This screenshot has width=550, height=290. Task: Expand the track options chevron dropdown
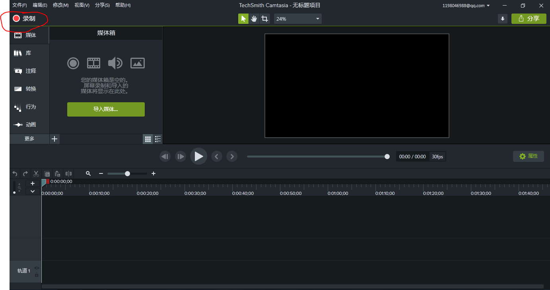33,191
